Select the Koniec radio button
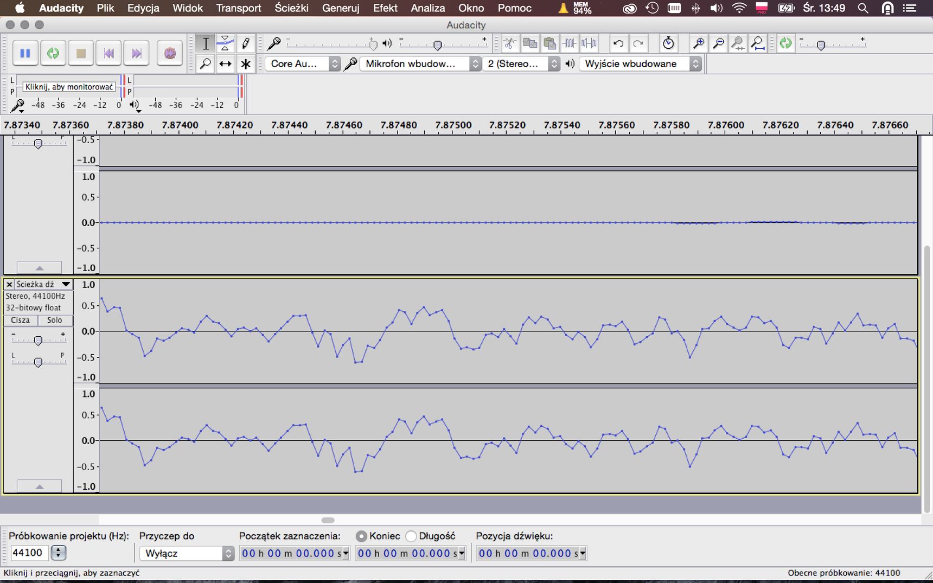933x583 pixels. pyautogui.click(x=361, y=536)
